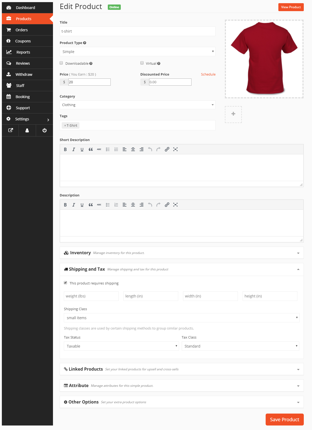
Task: Click Strikethrough in Short Description toolbar
Action: [x=99, y=149]
